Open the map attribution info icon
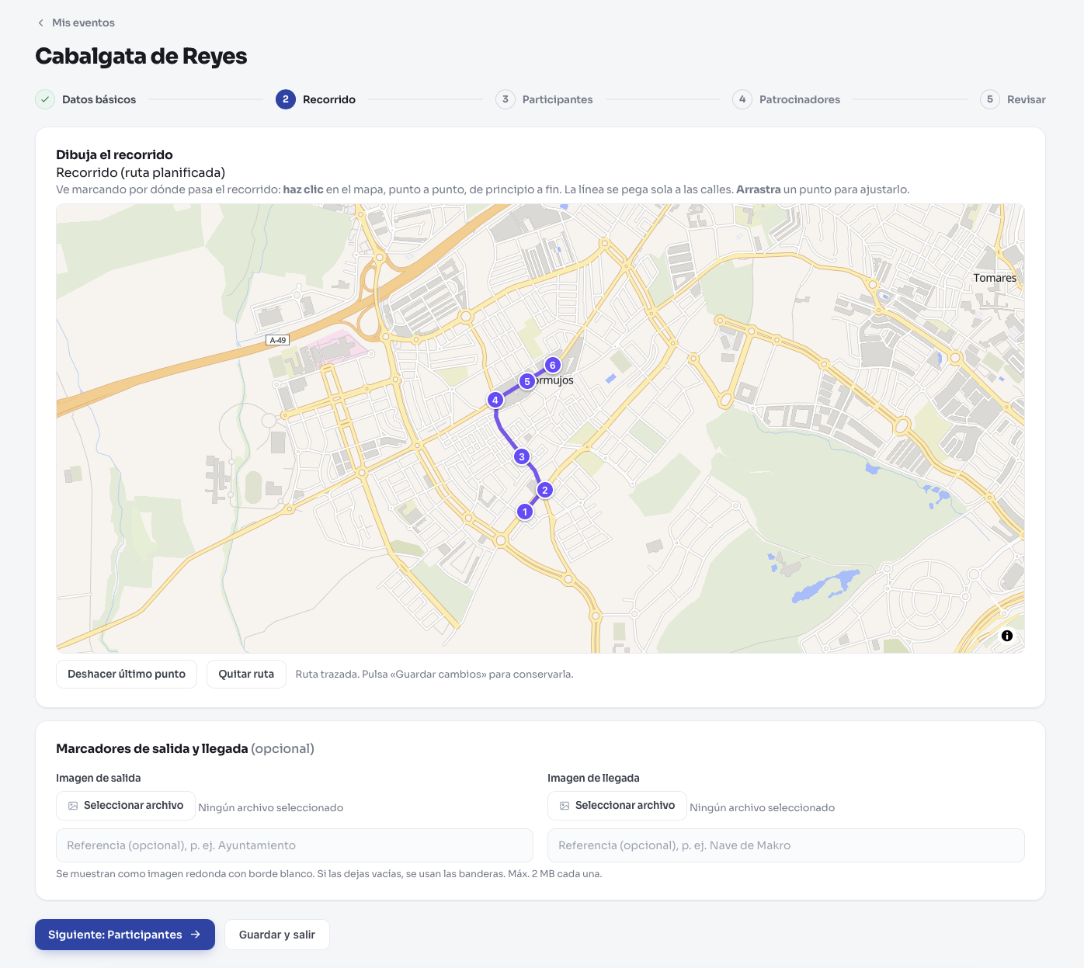 pos(1007,636)
